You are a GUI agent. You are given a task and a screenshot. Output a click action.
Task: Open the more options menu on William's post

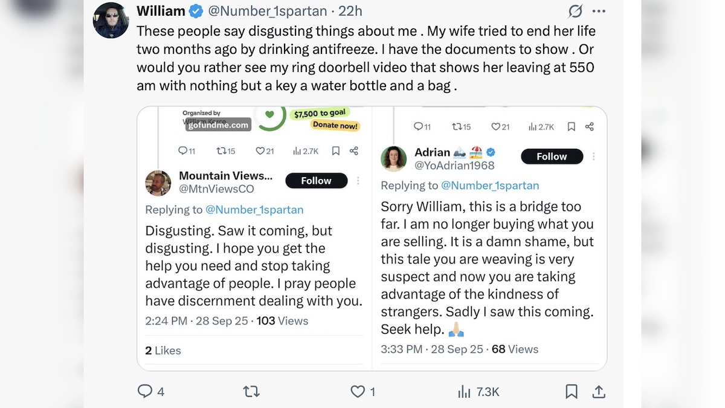pos(599,11)
